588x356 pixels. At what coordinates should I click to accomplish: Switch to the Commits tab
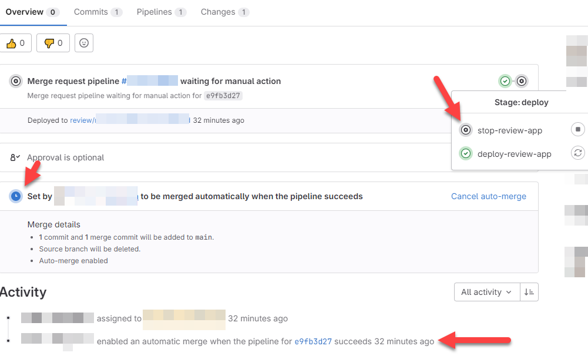[98, 12]
